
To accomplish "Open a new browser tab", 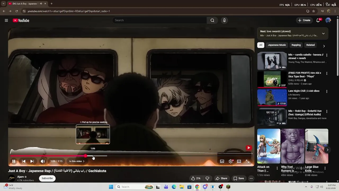I will [51, 4].
